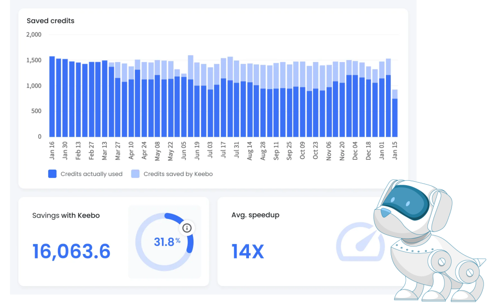494x304 pixels.
Task: Click the Aug 14 axis date label
Action: pos(250,151)
